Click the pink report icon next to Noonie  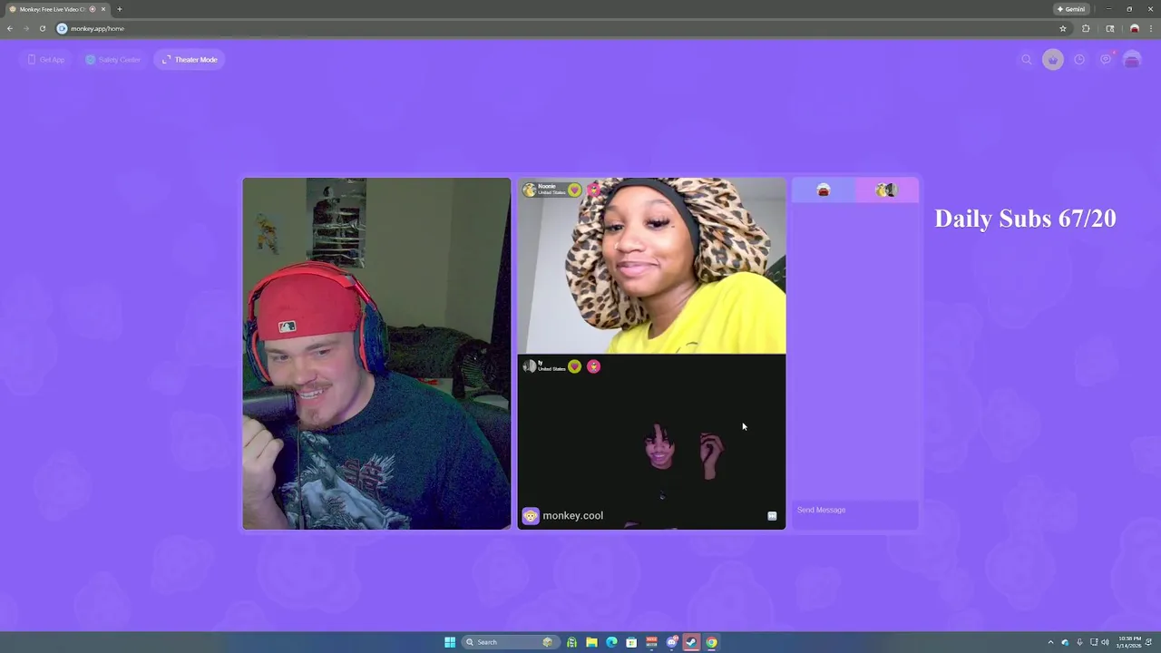coord(593,190)
